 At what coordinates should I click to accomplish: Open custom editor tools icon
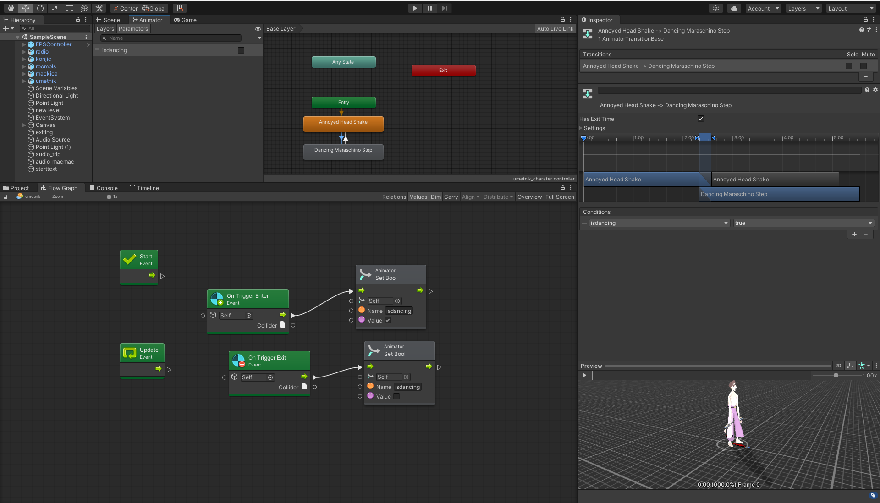99,8
